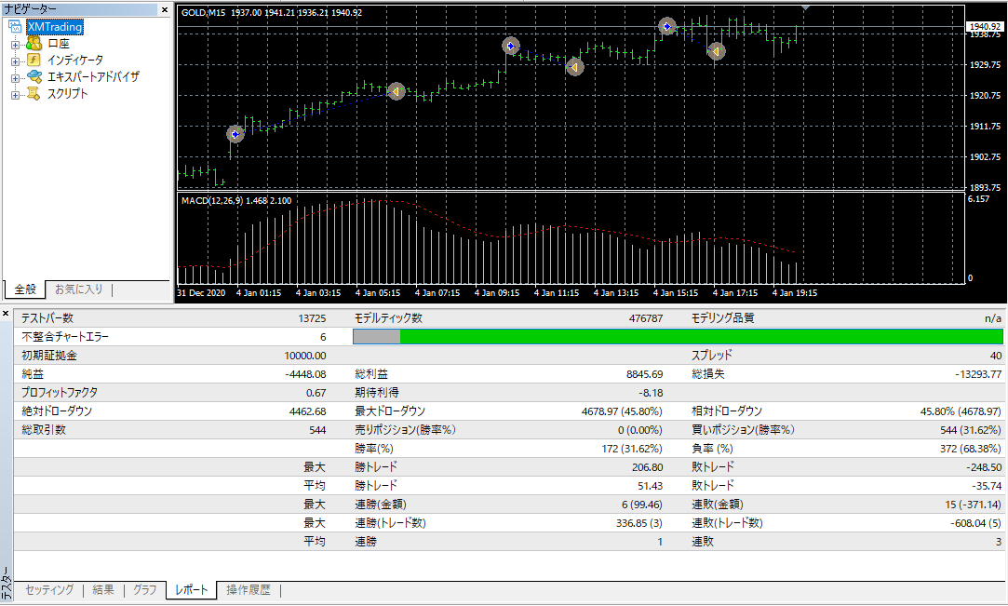
Task: Select the エキスパートアドバイザ item in Navigator
Action: click(x=93, y=76)
